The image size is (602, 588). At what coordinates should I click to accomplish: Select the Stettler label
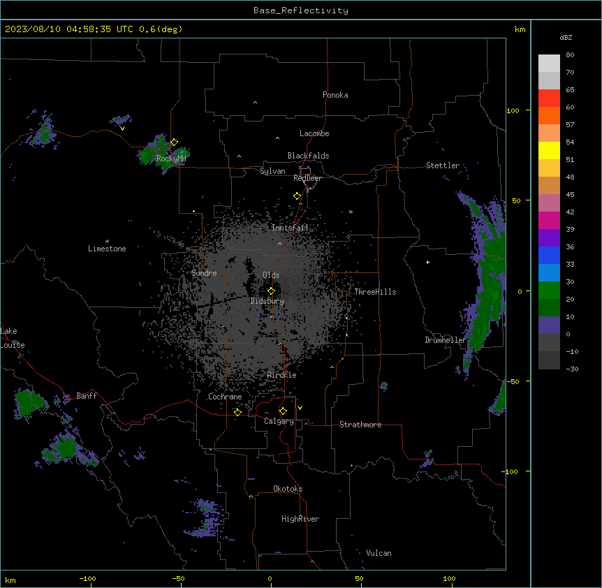click(x=443, y=166)
